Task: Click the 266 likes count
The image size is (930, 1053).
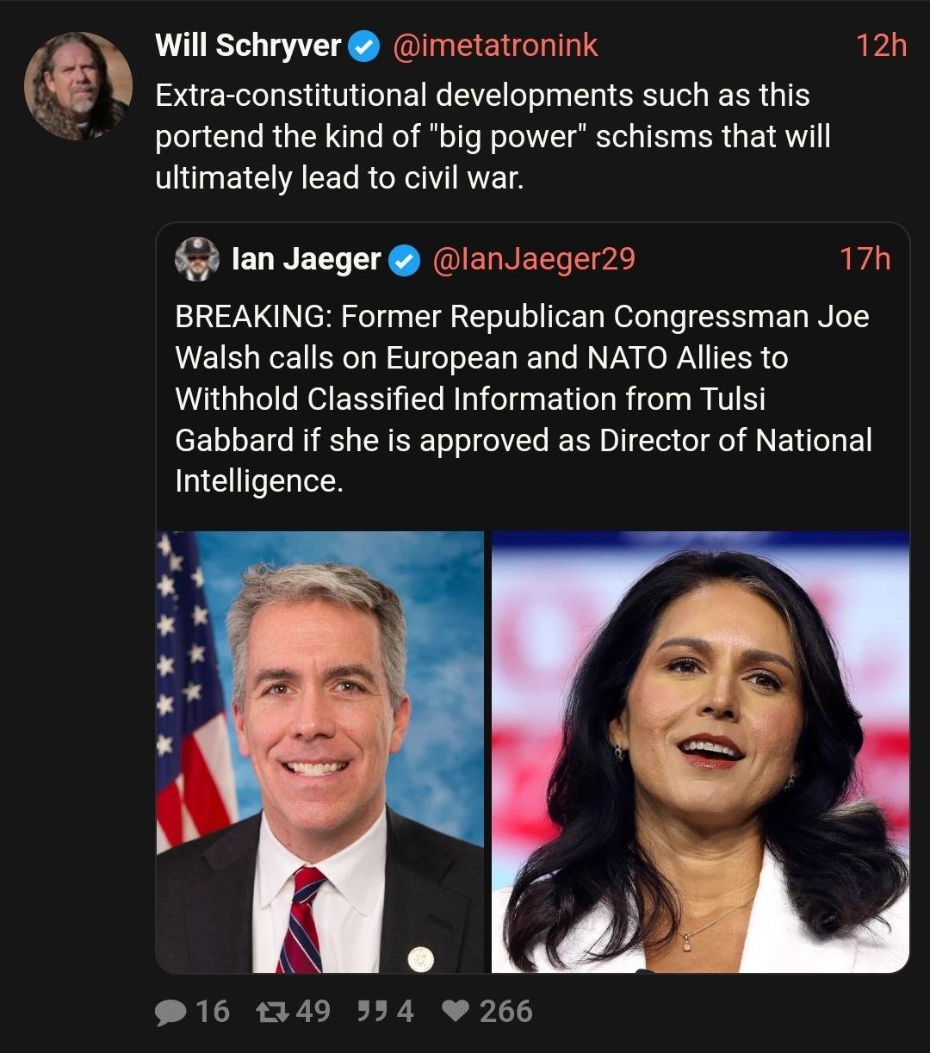Action: tap(506, 1012)
